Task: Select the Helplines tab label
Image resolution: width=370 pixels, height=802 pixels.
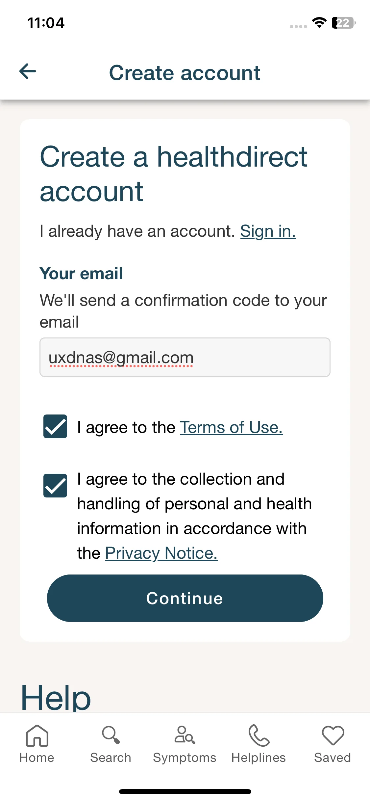Action: pyautogui.click(x=259, y=758)
